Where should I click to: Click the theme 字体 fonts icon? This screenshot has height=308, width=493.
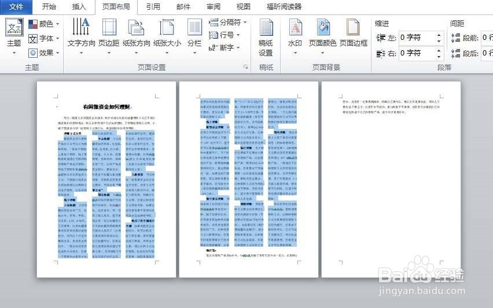click(33, 39)
